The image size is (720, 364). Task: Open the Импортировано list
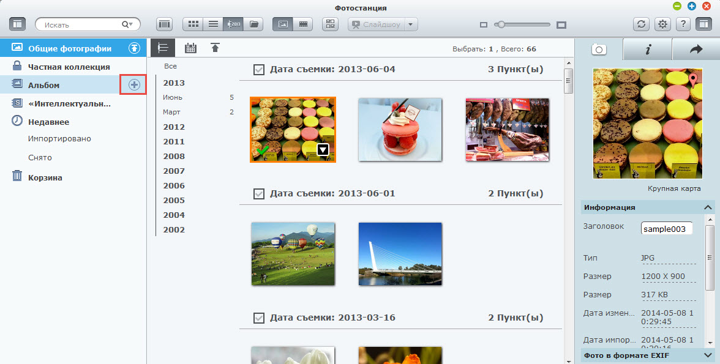pyautogui.click(x=59, y=139)
